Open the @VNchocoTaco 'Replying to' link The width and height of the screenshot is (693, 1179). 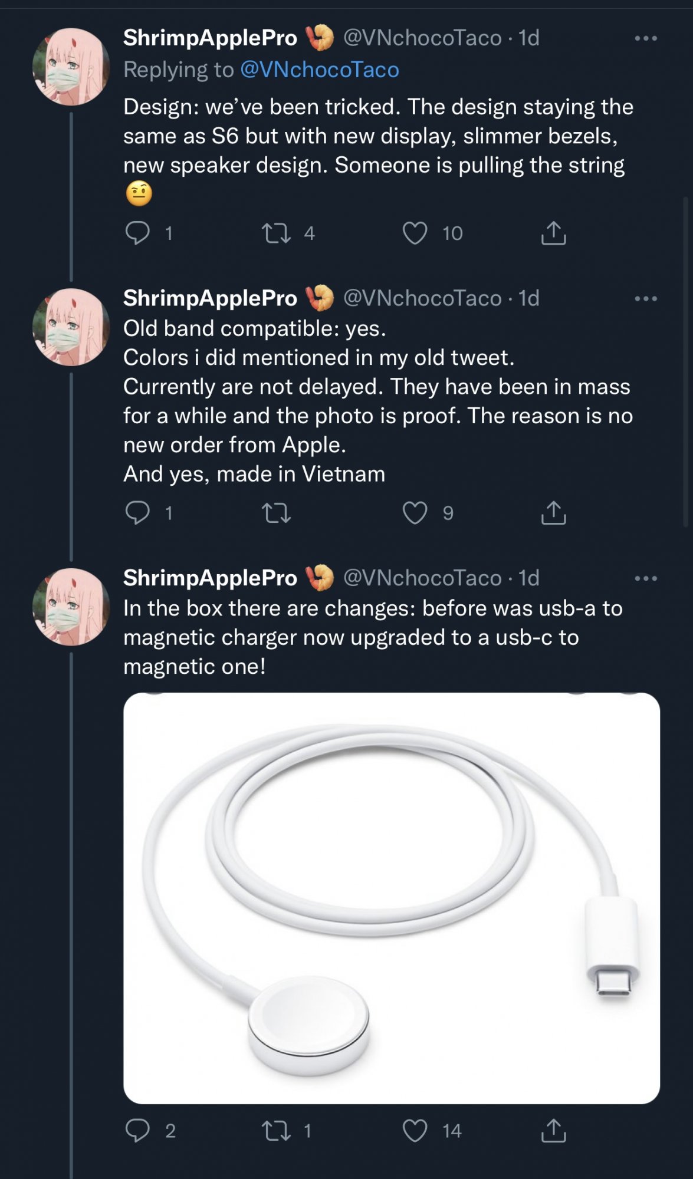point(320,70)
